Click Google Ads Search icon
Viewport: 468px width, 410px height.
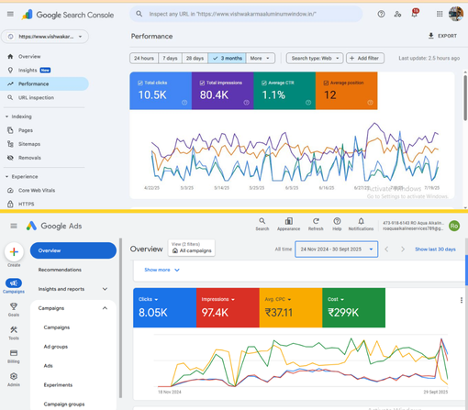[x=262, y=224]
